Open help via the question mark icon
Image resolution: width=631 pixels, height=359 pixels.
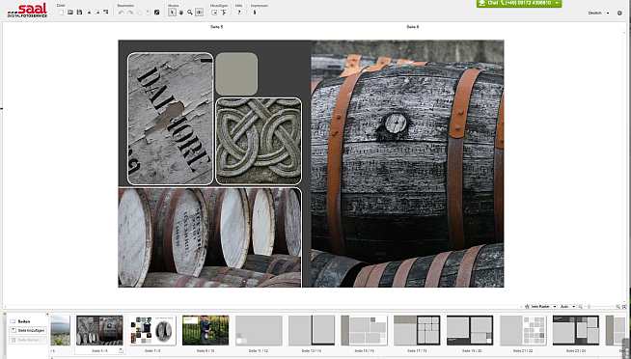pyautogui.click(x=239, y=13)
